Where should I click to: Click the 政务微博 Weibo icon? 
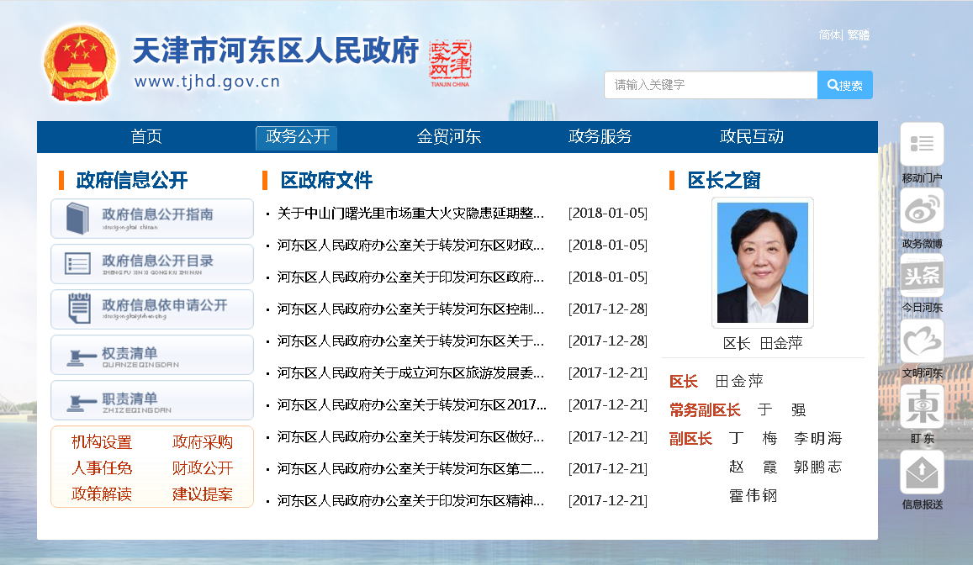pos(922,210)
